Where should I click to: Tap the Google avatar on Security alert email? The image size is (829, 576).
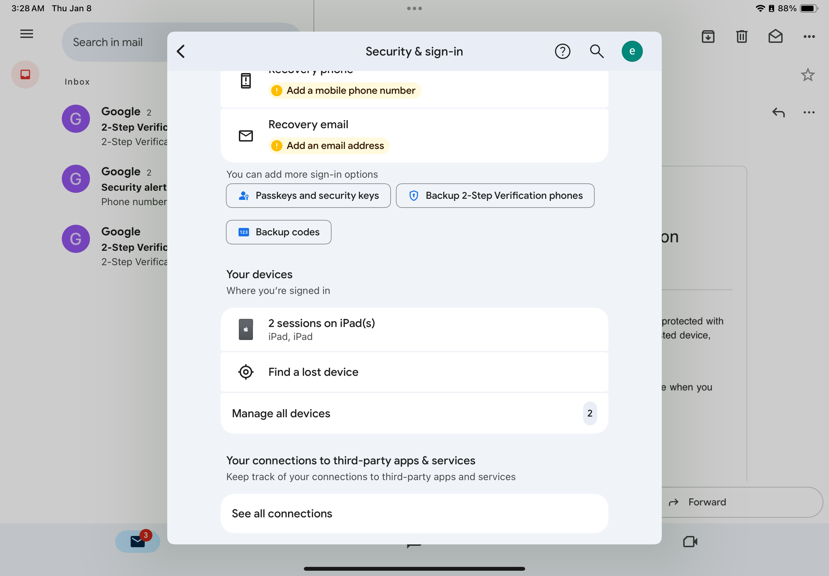tap(76, 179)
